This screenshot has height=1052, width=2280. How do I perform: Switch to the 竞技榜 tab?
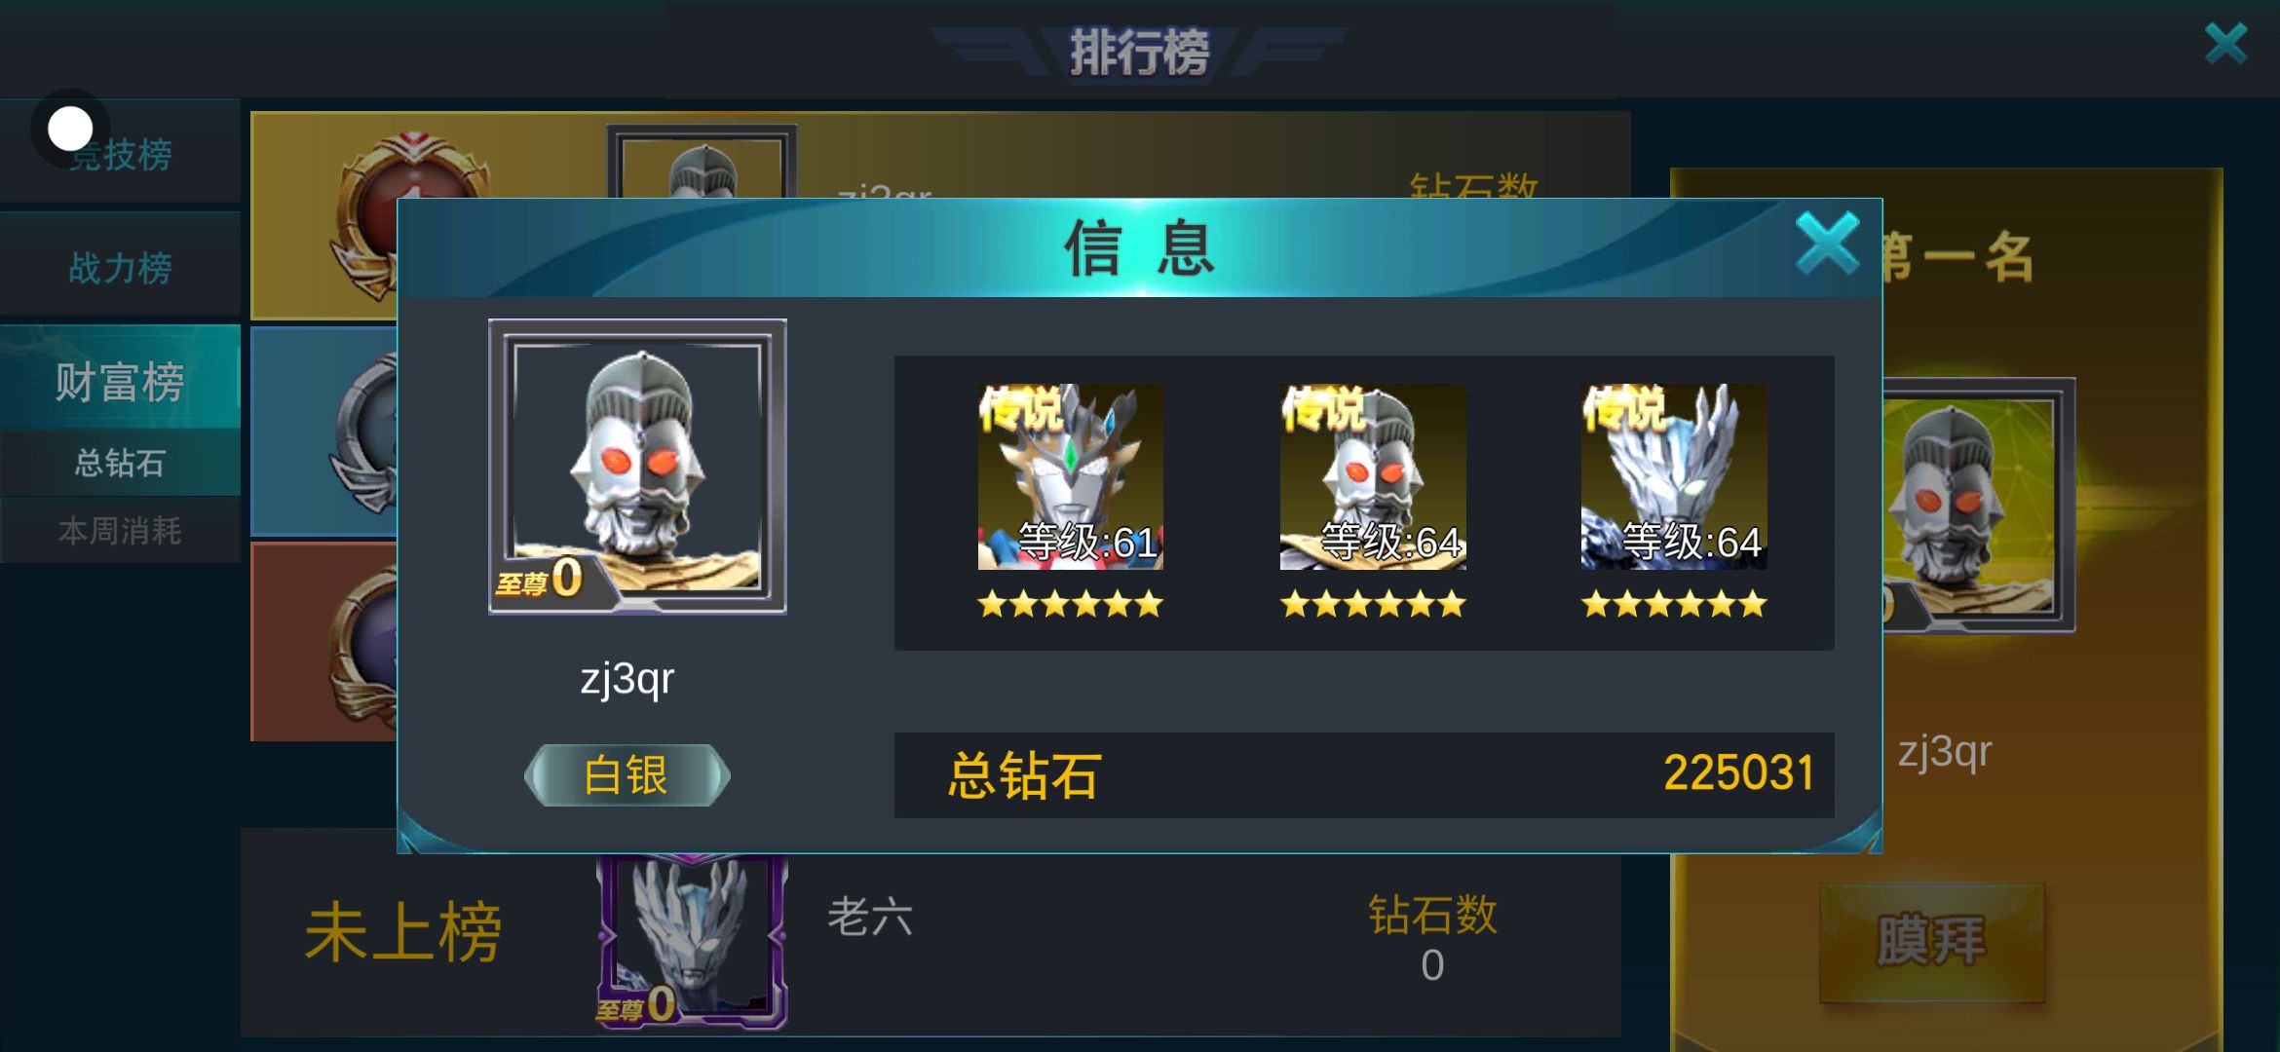[120, 152]
